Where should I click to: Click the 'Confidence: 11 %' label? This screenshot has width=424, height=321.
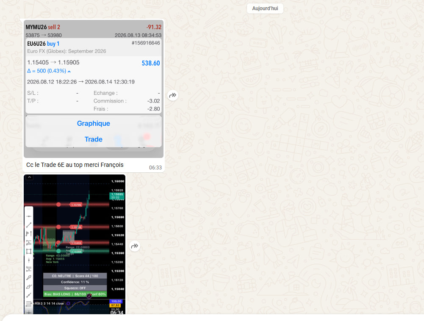tap(75, 282)
